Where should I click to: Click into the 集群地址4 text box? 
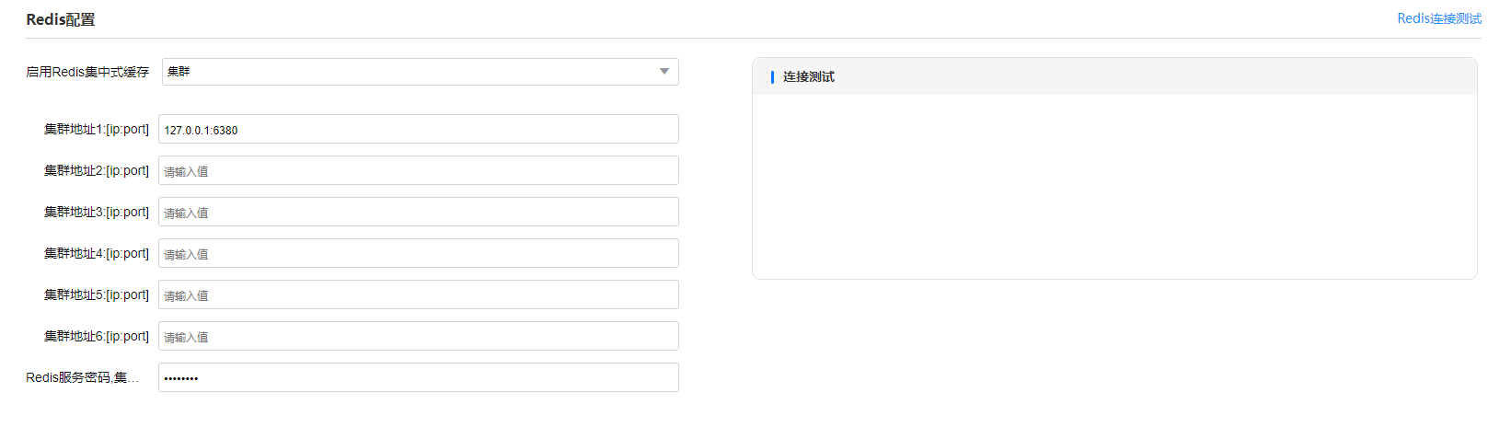tap(418, 254)
